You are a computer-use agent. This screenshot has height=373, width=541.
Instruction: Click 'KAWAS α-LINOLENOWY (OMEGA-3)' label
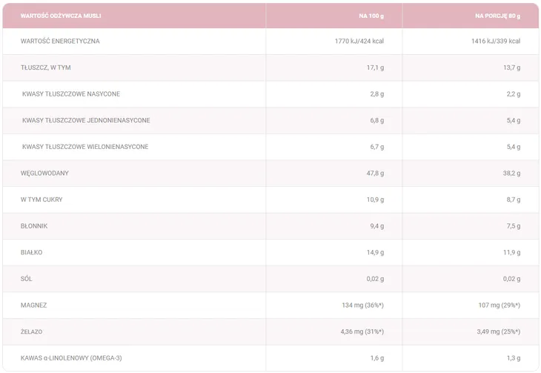(71, 358)
